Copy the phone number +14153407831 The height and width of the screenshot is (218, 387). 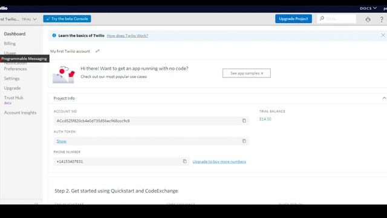184,161
